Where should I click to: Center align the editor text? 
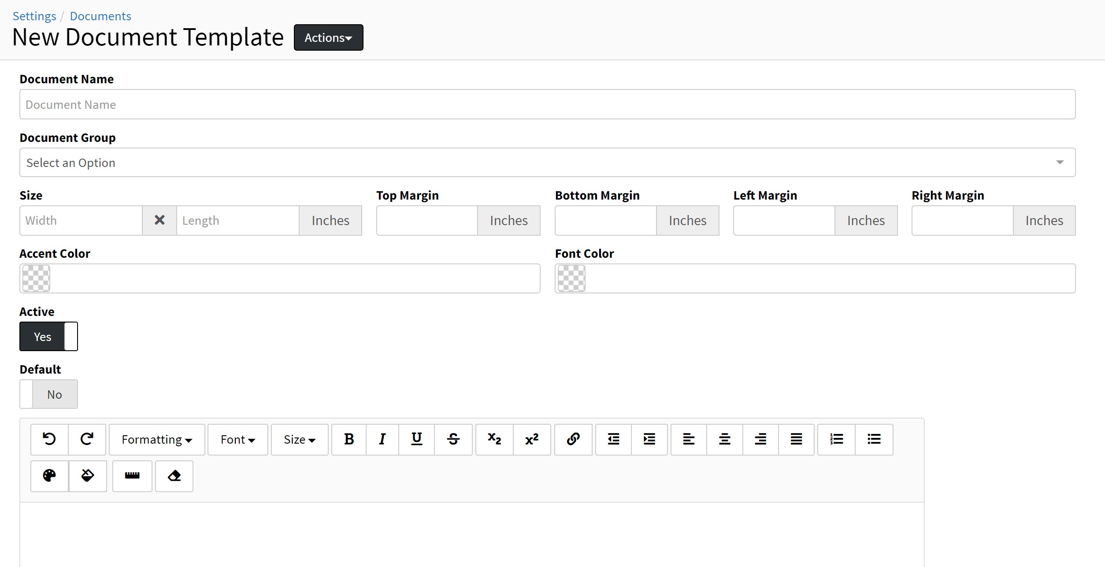pyautogui.click(x=724, y=439)
